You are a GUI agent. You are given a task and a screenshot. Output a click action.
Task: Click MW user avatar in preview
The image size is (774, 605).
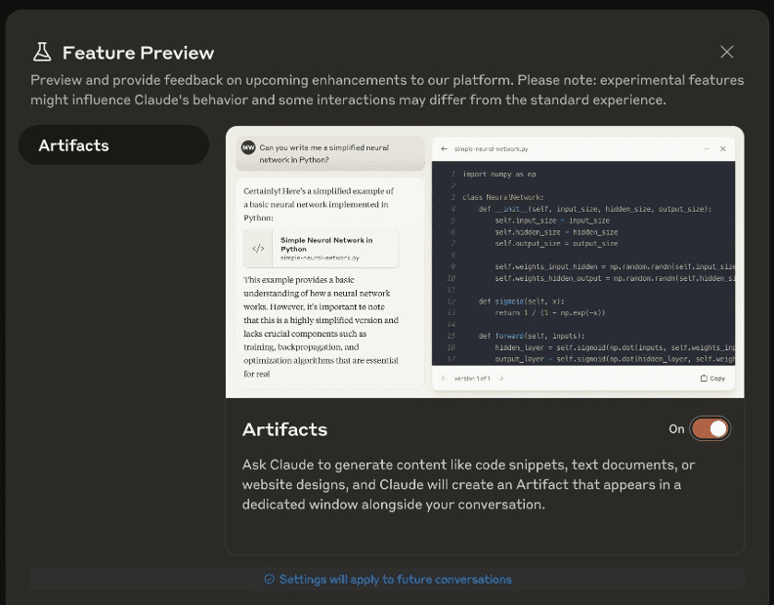[248, 147]
